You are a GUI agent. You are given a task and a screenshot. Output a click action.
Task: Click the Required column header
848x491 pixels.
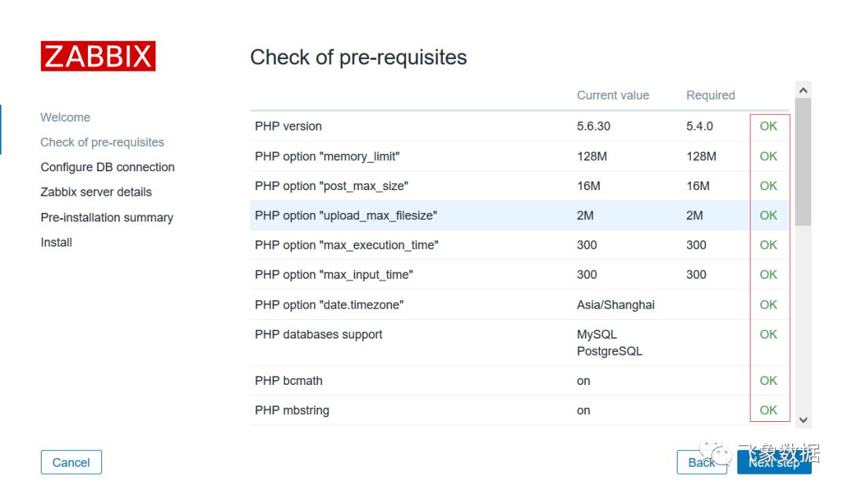point(711,95)
